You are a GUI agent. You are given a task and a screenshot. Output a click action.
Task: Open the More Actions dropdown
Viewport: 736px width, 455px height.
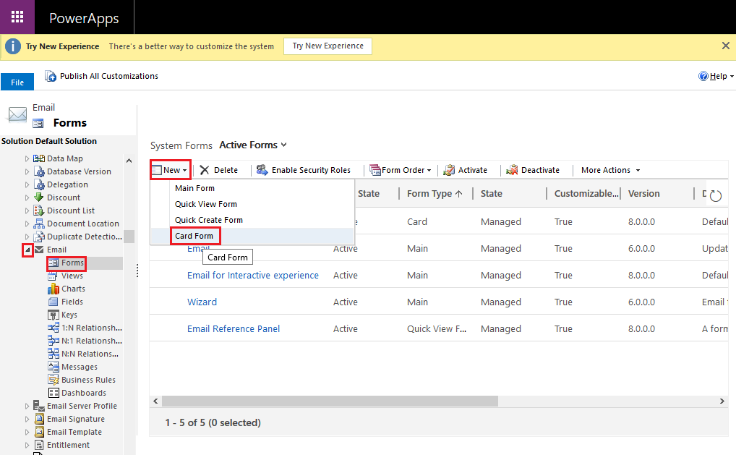(x=611, y=170)
